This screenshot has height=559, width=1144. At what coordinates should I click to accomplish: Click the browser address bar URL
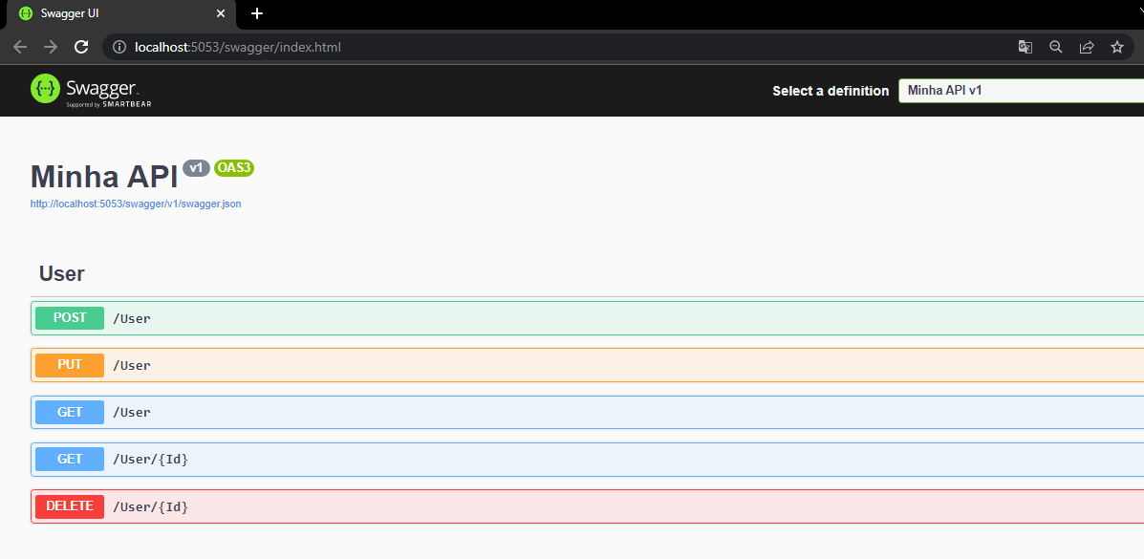pos(238,48)
